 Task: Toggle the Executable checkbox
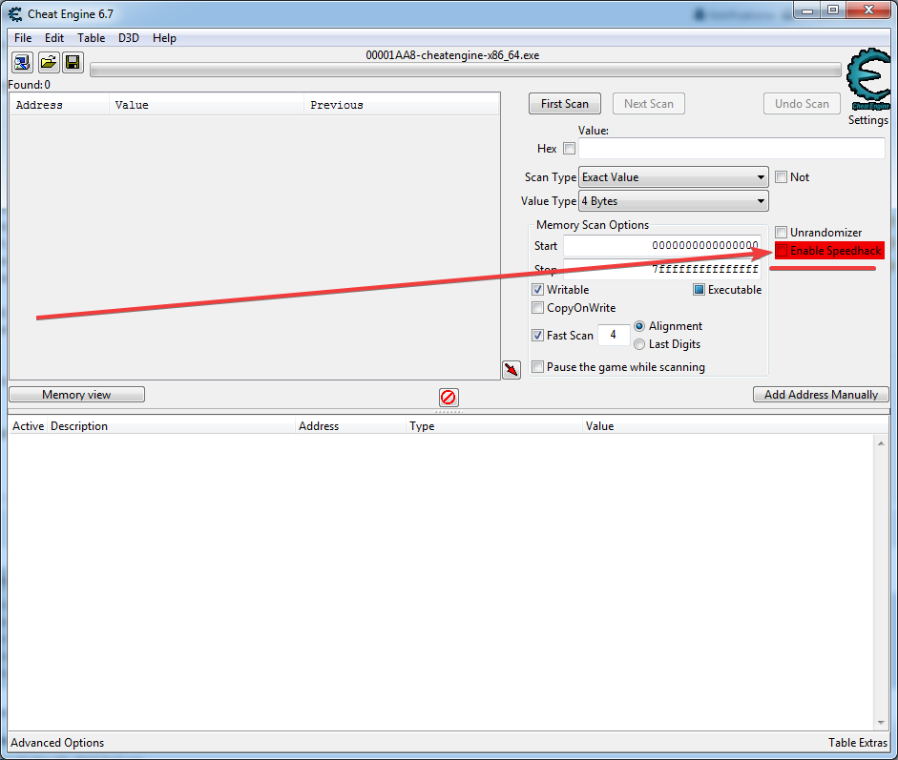pos(699,290)
